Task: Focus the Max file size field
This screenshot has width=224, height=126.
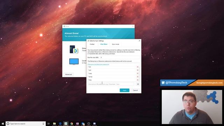Action: point(120,57)
